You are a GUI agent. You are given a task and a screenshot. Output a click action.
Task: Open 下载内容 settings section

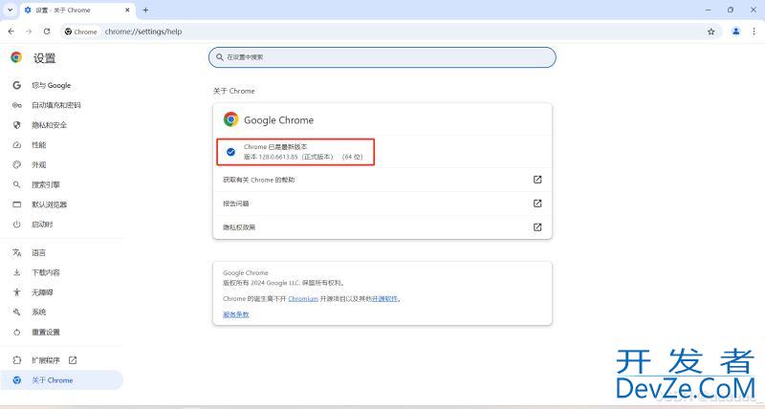point(61,272)
